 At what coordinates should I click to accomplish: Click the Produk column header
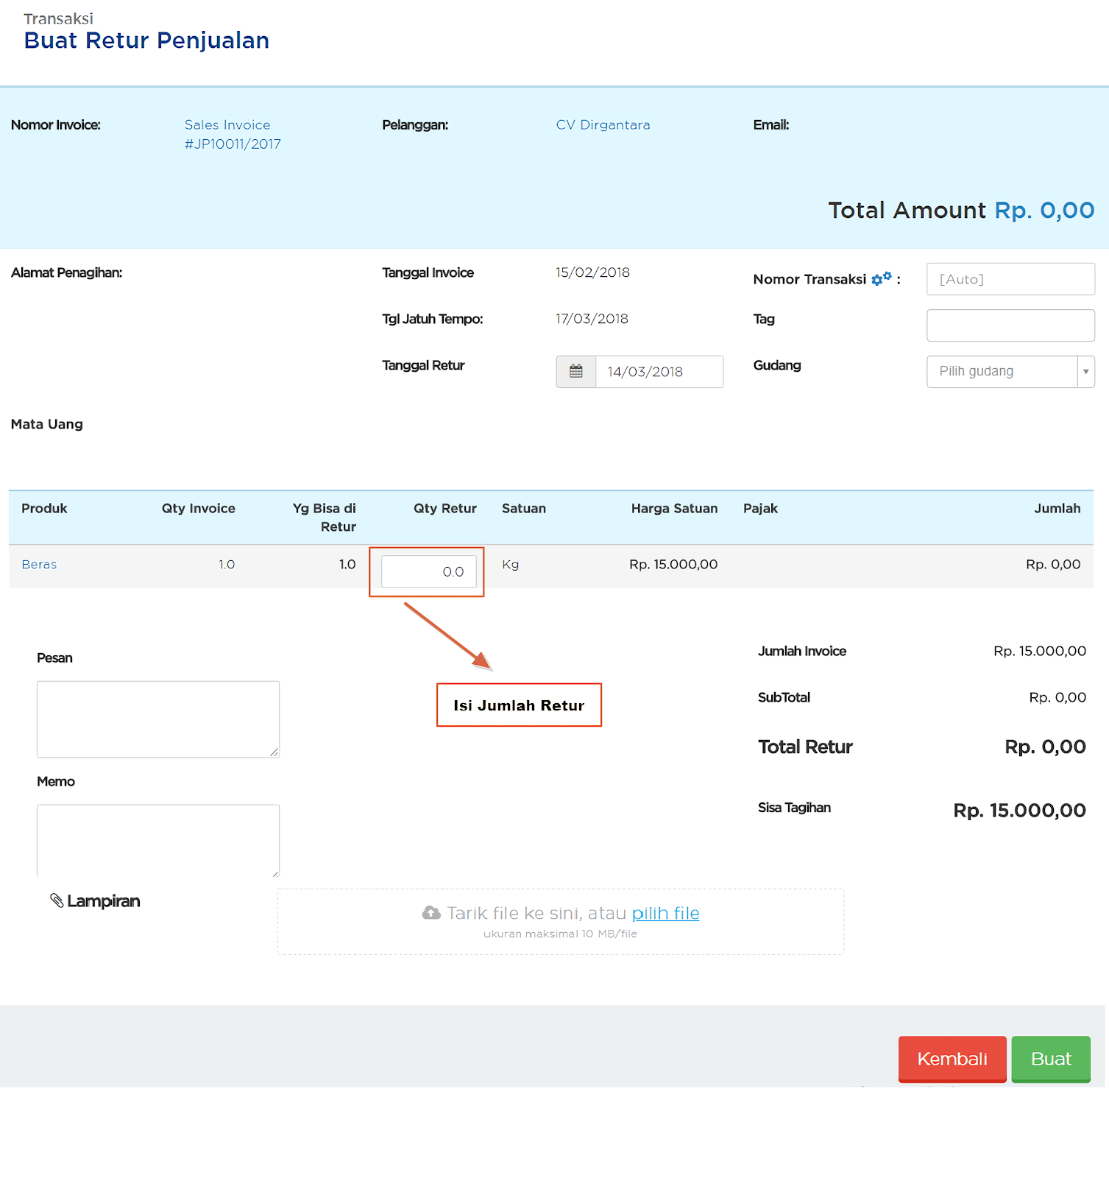44,509
